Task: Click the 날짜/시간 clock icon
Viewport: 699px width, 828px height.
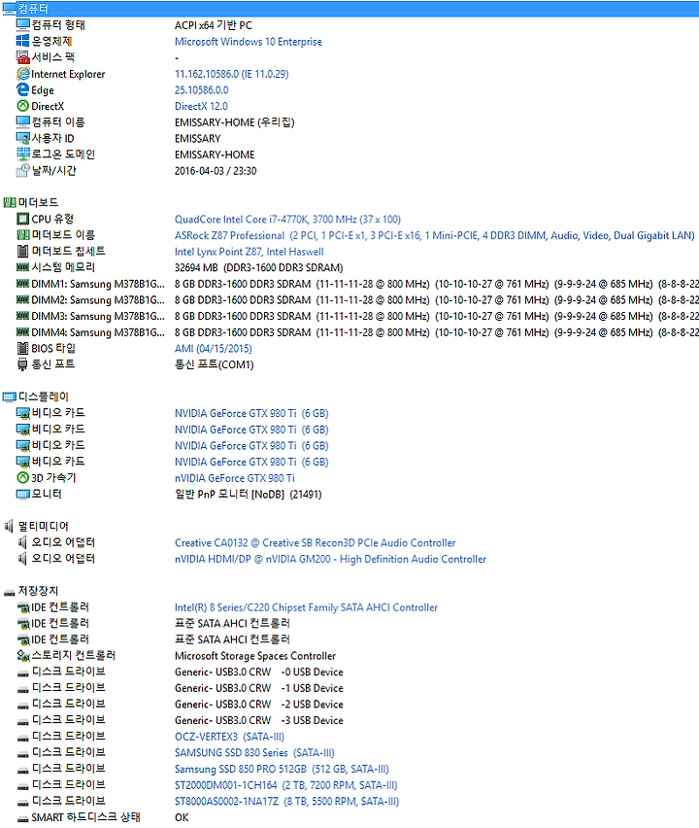Action: click(x=22, y=171)
